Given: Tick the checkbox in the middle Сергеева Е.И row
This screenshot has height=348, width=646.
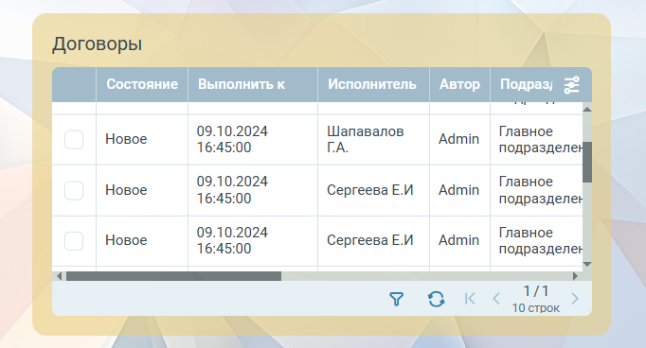Looking at the screenshot, I should tap(74, 190).
